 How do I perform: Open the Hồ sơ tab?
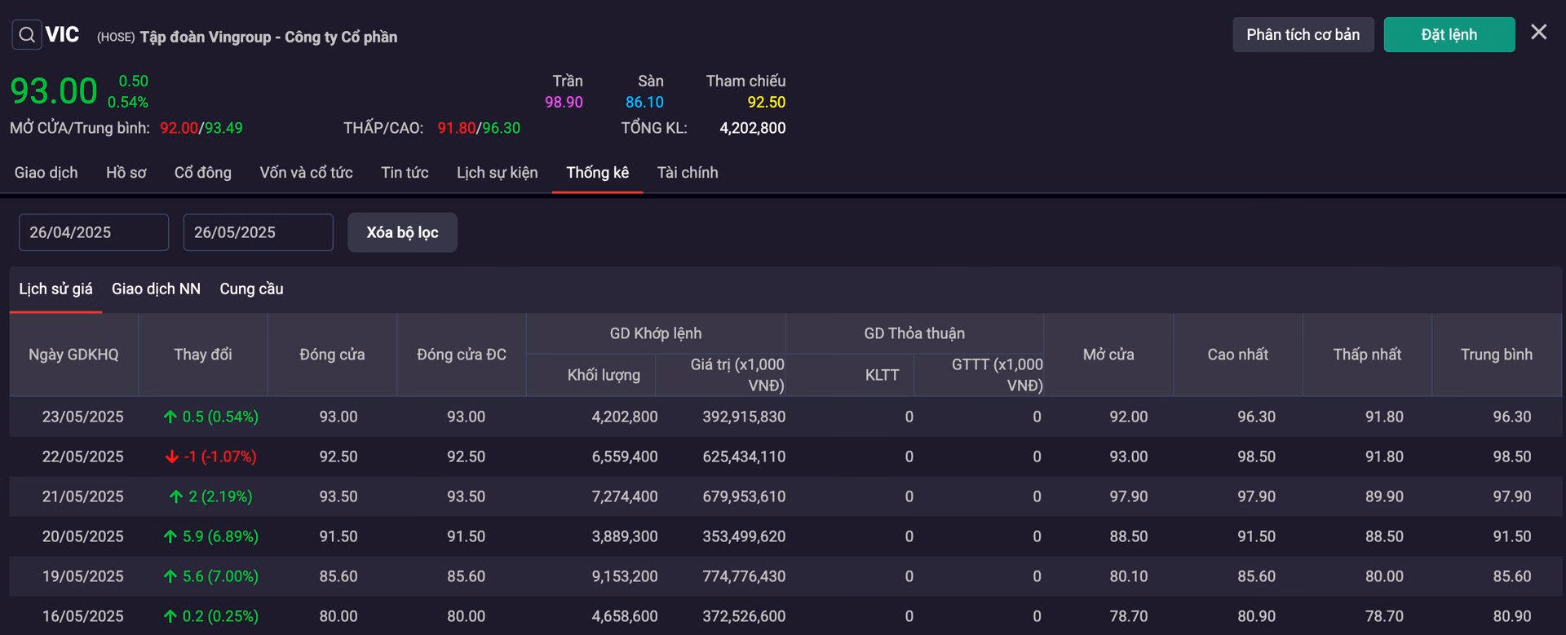click(x=126, y=173)
